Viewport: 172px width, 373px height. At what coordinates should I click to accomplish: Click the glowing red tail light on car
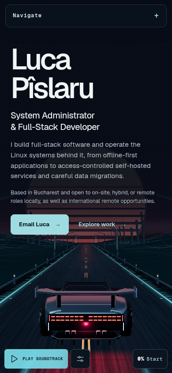click(x=86, y=324)
